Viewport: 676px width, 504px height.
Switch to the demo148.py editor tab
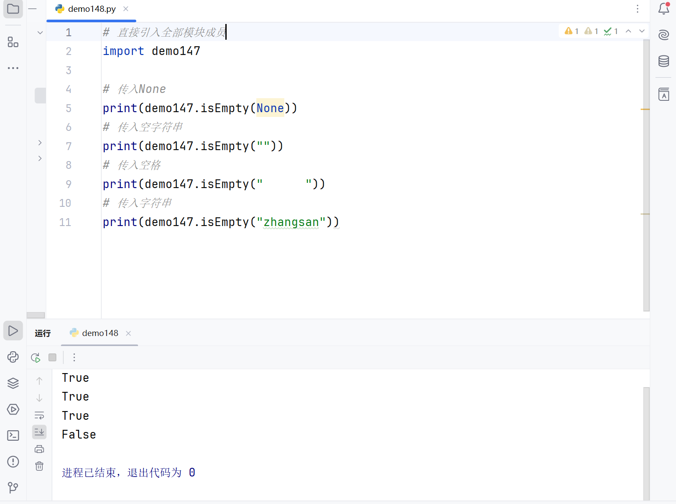(x=91, y=9)
